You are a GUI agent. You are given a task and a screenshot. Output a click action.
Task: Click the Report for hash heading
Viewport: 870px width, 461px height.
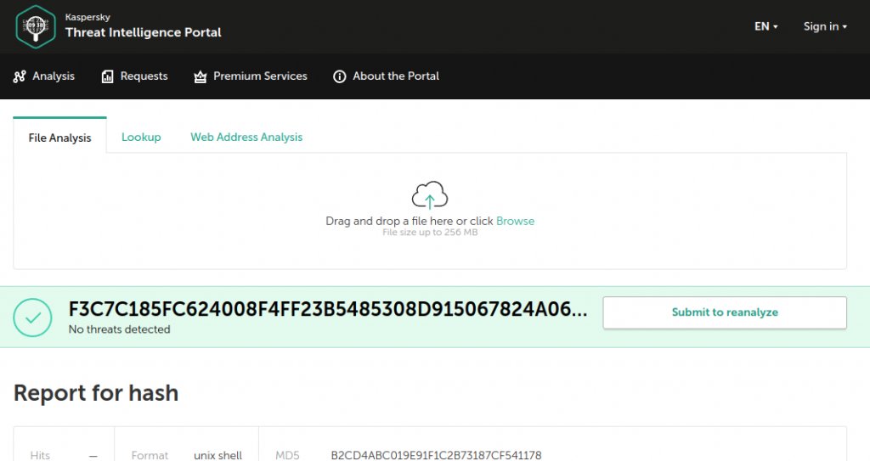point(96,393)
